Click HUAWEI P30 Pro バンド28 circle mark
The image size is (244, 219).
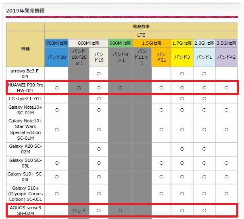coord(57,88)
